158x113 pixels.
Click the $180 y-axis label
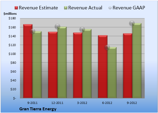[x=12, y=18]
